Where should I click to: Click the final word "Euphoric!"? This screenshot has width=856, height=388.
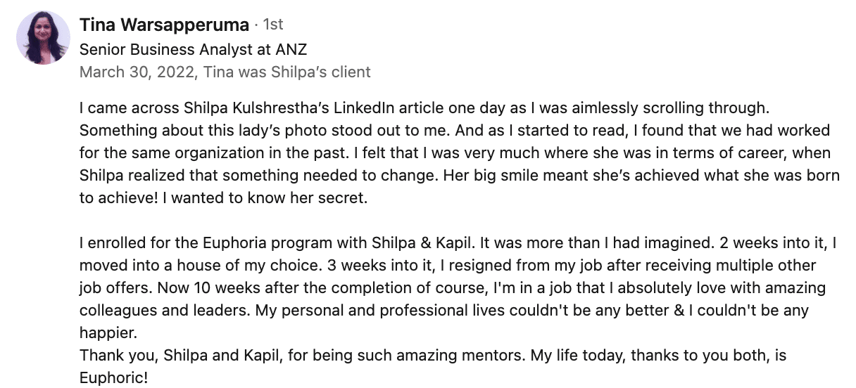click(113, 377)
